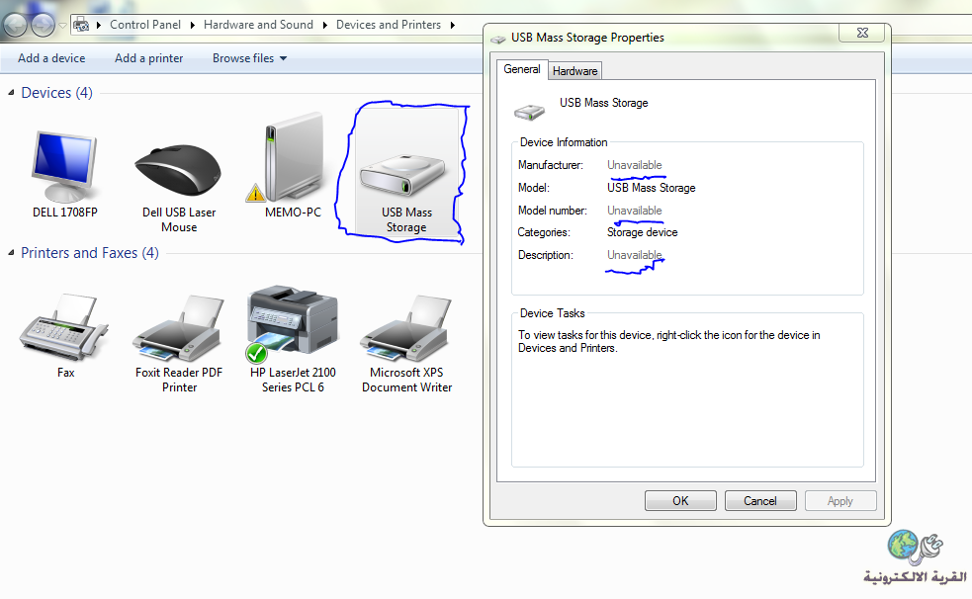Navigate to Control Panel in breadcrumb
Screen dimensions: 972x599
(x=145, y=25)
